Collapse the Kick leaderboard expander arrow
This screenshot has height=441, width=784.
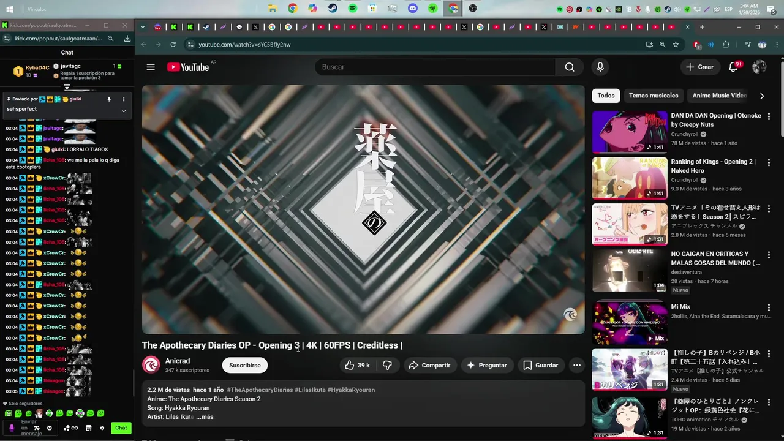click(x=67, y=87)
